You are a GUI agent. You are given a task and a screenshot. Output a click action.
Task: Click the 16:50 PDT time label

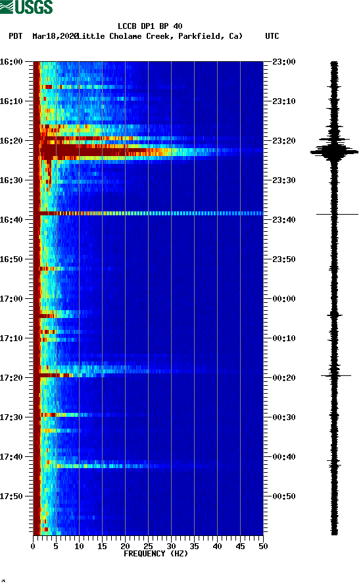[x=11, y=259]
